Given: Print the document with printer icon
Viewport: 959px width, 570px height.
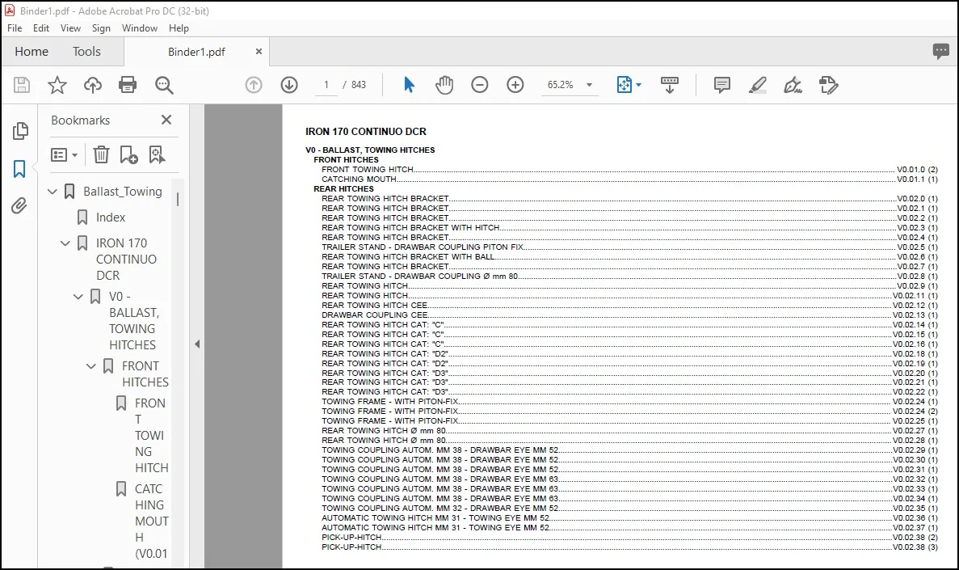Looking at the screenshot, I should [128, 85].
